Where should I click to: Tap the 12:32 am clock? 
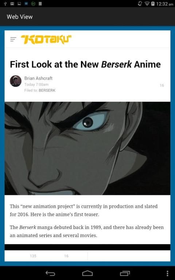click(165, 4)
